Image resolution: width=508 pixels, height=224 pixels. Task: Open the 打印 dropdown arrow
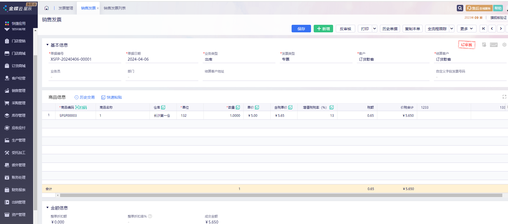point(375,29)
